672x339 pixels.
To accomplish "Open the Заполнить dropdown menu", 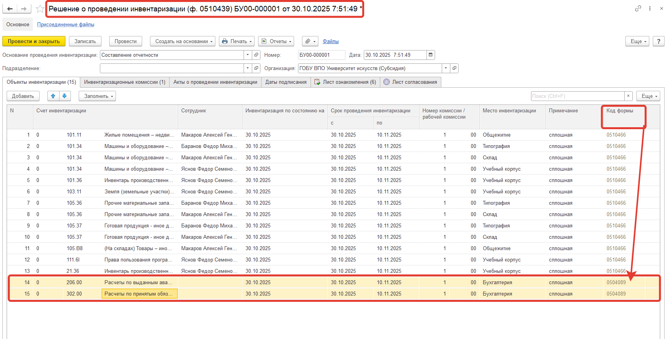I will (x=97, y=96).
